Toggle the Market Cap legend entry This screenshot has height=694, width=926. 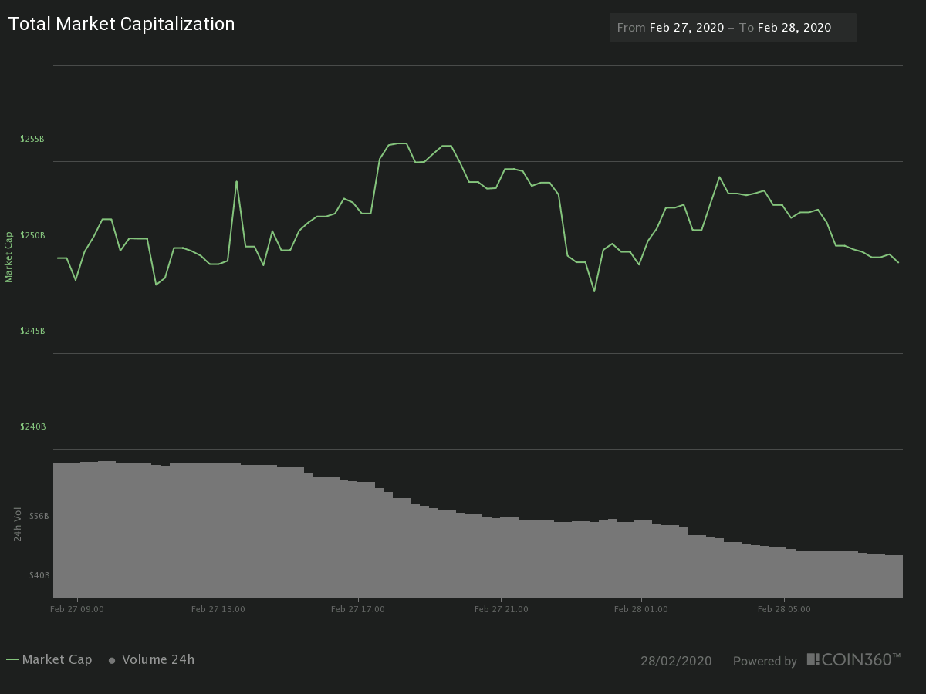[x=59, y=659]
